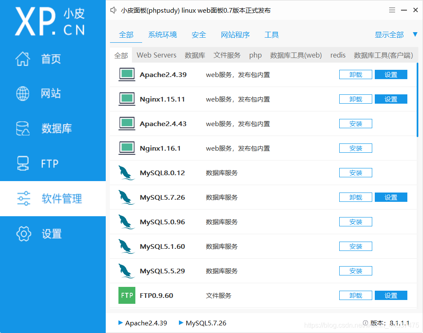The image size is (423, 333).
Task: Click the green FTP0.9.60 icon
Action: 127,295
